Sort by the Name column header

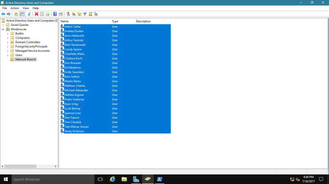point(85,21)
